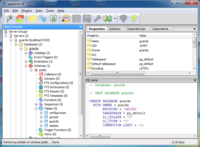Refresh the selected object with red-green arrows icon
Image resolution: width=200 pixels, height=147 pixels.
point(20,19)
